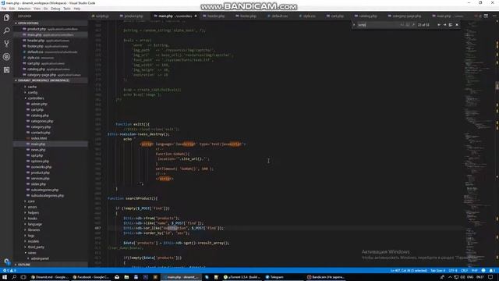Expand the cache folder
Viewport: 499px width, 281px height.
tap(32, 87)
